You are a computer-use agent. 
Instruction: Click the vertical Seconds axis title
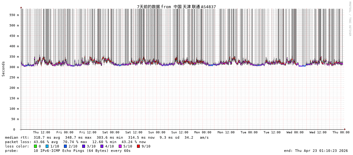3,69
